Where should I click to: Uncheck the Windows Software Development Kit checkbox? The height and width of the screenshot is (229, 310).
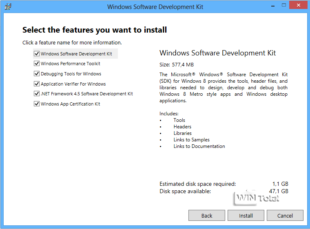tap(37, 54)
